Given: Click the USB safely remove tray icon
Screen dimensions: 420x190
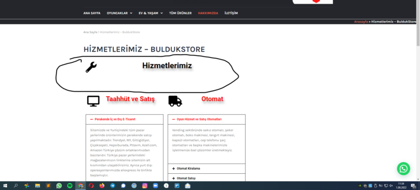Looking at the screenshot, I should [375, 185].
